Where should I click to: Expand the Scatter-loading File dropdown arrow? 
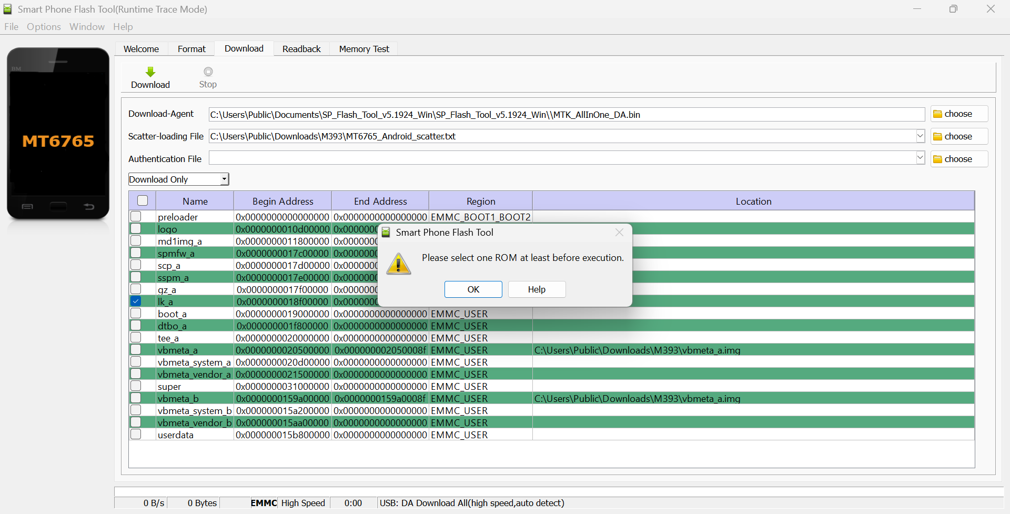click(x=920, y=136)
